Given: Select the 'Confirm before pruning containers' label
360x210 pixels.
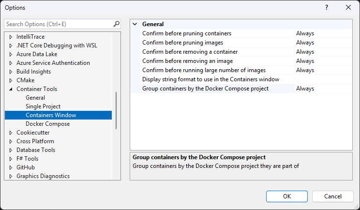Looking at the screenshot, I should coord(187,33).
